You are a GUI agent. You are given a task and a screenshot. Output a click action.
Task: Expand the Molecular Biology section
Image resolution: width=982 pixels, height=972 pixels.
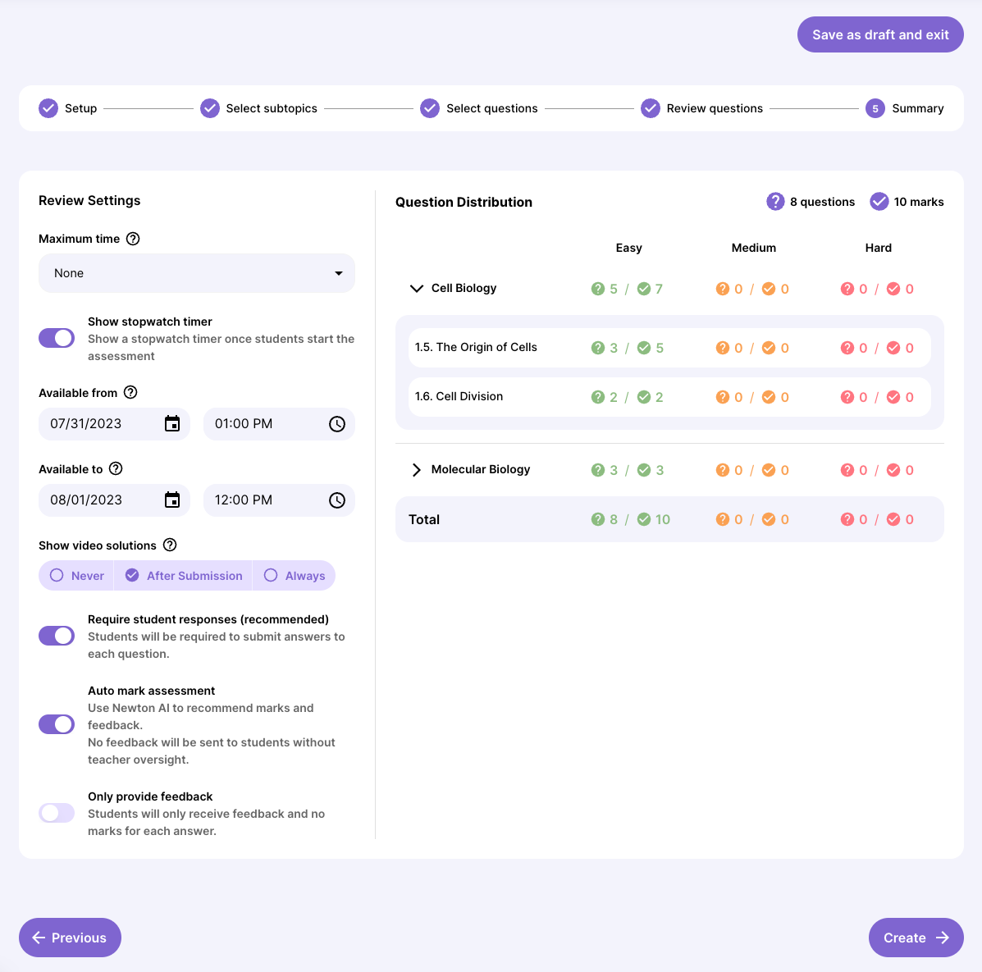(417, 470)
